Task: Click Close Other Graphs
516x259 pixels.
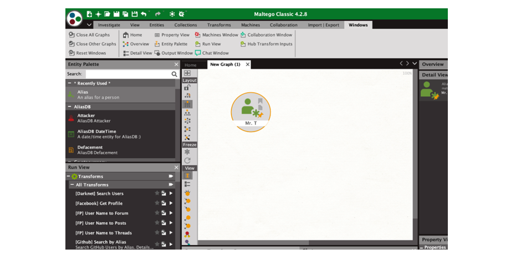Action: pos(92,44)
